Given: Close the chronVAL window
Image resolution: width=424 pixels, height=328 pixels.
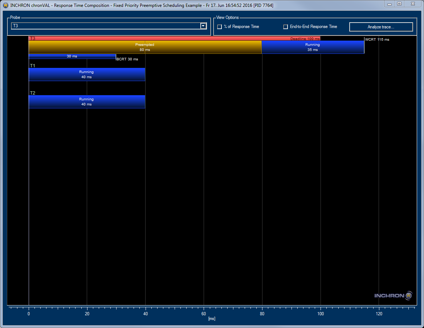Looking at the screenshot, I should (413, 4).
